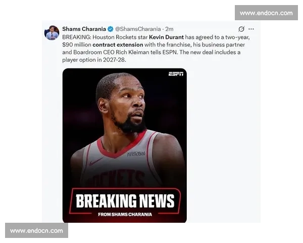Click the blue verified badge
This screenshot has height=243, width=303.
coord(110,29)
